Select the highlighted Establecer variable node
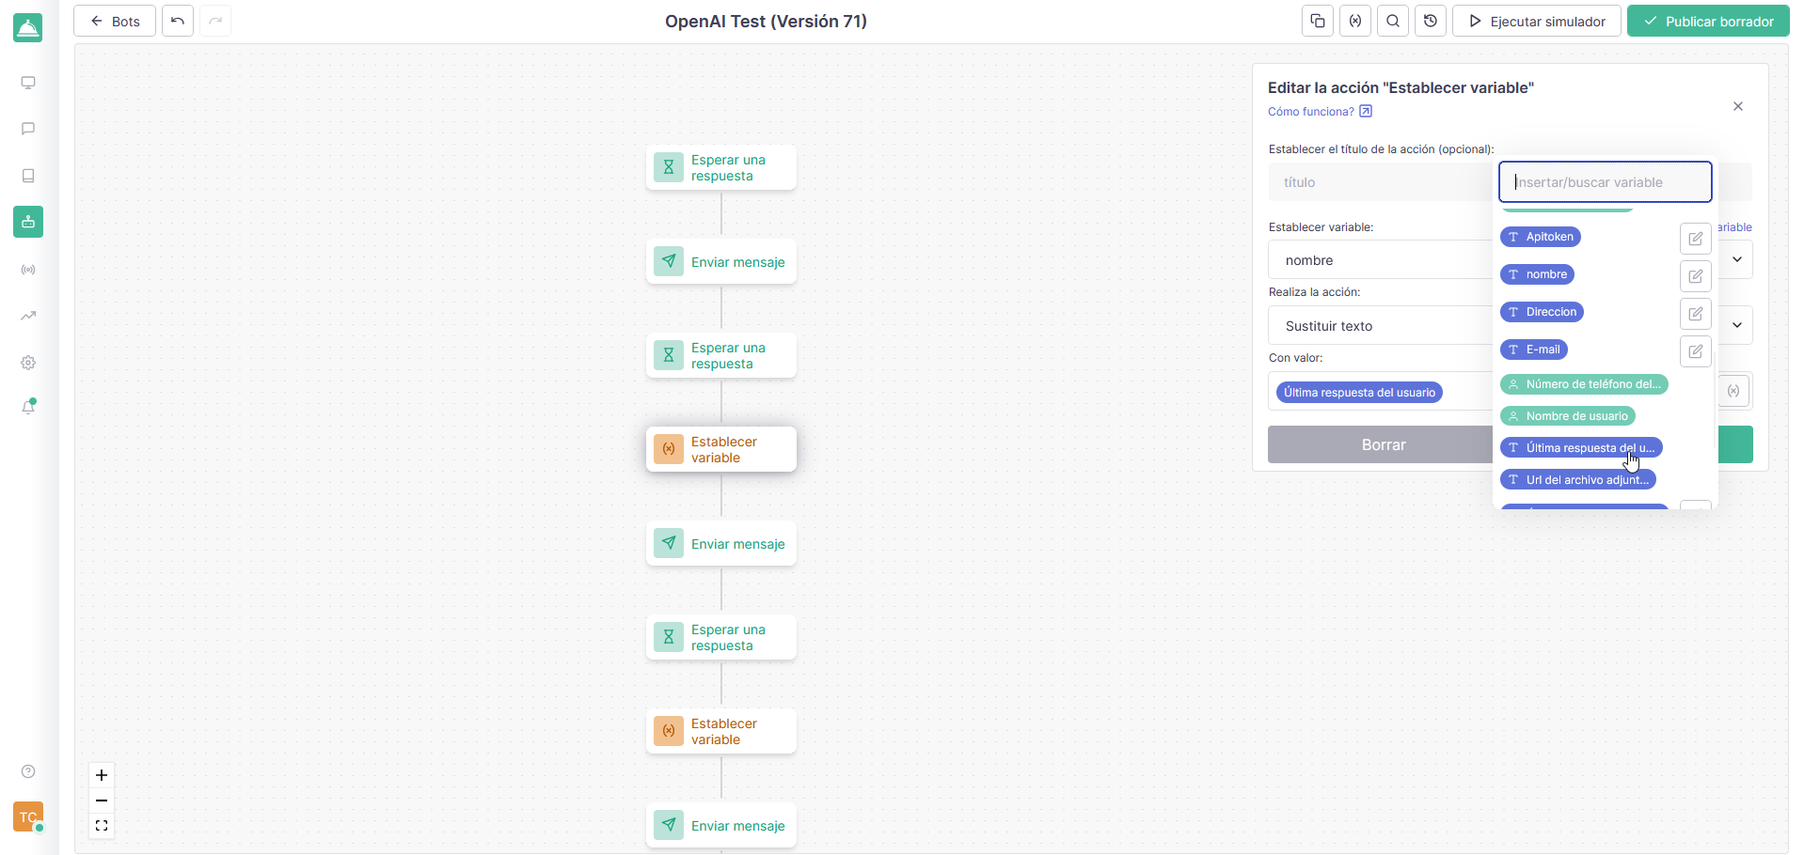Viewport: 1804px width, 855px height. (x=721, y=449)
